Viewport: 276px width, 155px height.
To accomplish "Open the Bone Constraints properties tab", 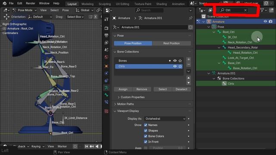I will click(107, 102).
